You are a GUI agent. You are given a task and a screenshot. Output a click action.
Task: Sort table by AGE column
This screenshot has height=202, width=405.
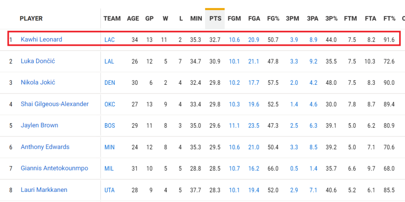tap(133, 19)
